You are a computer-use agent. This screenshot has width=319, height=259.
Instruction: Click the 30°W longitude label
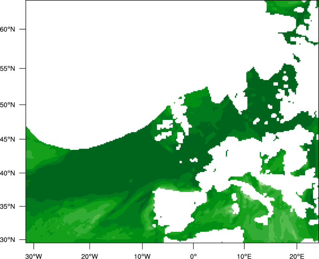click(34, 256)
